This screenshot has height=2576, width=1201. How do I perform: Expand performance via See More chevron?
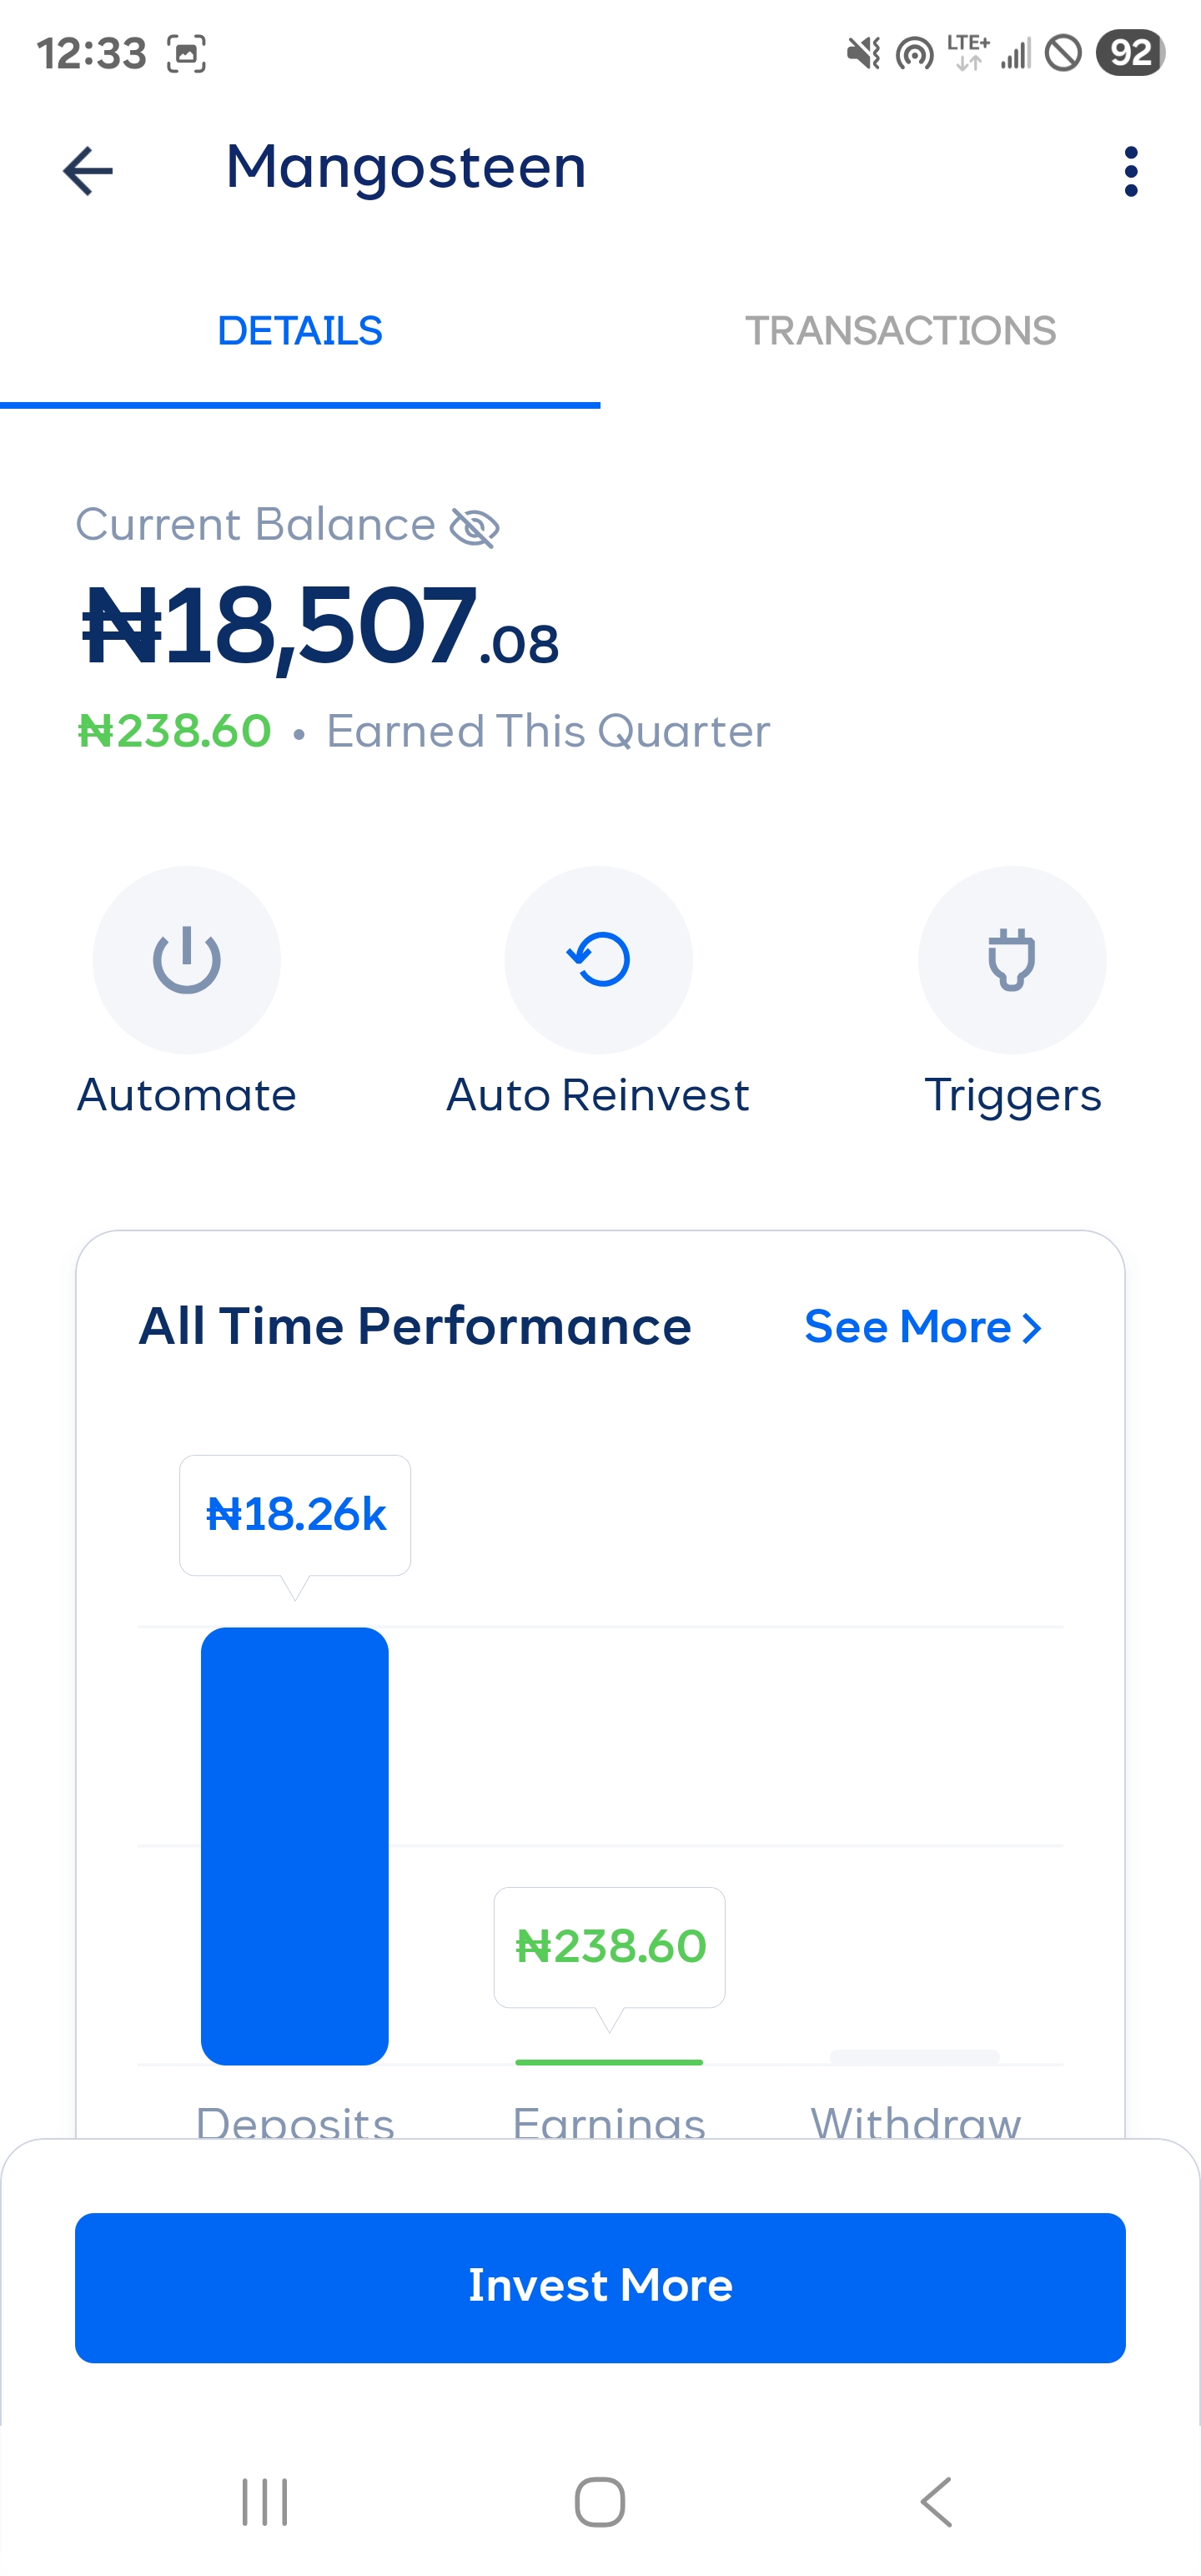pos(1032,1328)
